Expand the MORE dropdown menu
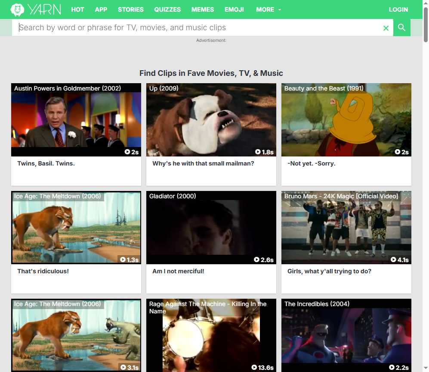This screenshot has width=429, height=372. (269, 9)
